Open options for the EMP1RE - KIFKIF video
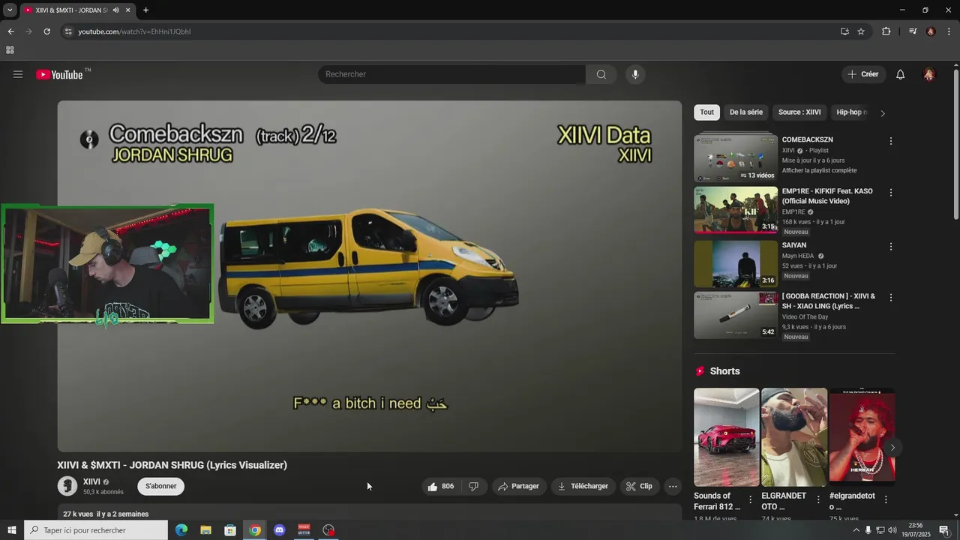This screenshot has height=540, width=960. (x=891, y=193)
